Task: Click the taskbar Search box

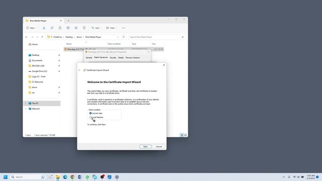Action: pos(28,177)
